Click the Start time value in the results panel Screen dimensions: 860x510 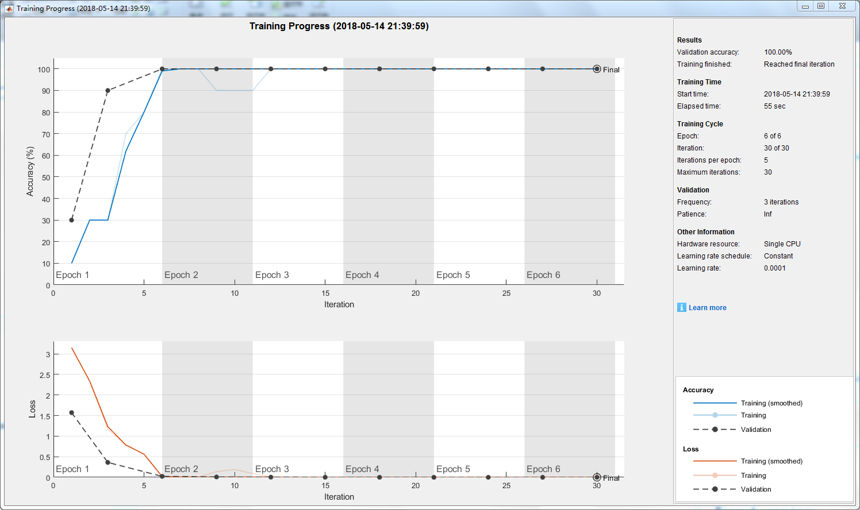pos(797,94)
